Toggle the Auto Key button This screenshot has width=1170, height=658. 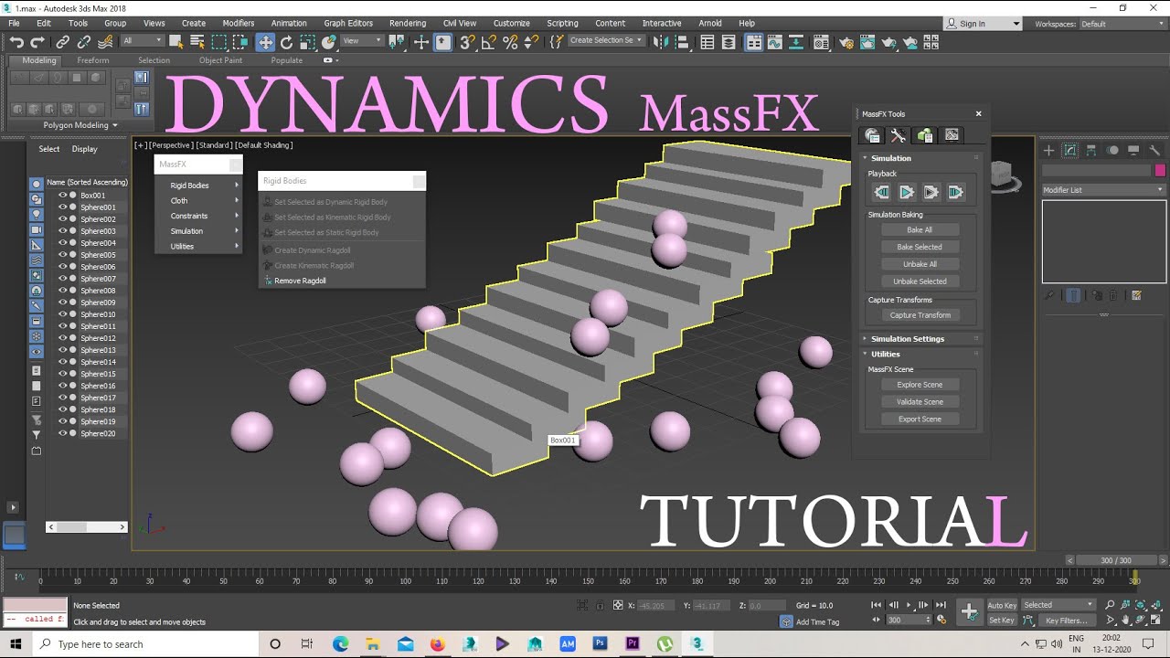click(1002, 605)
